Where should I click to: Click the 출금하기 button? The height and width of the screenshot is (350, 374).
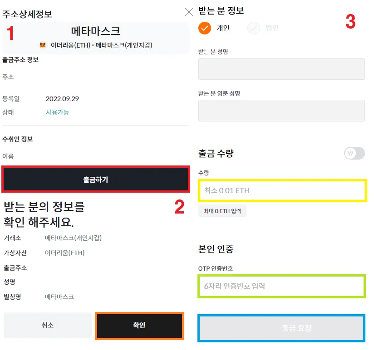(x=95, y=180)
